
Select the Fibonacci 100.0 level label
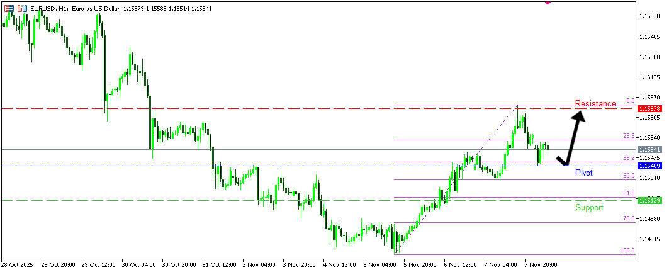[x=627, y=251]
